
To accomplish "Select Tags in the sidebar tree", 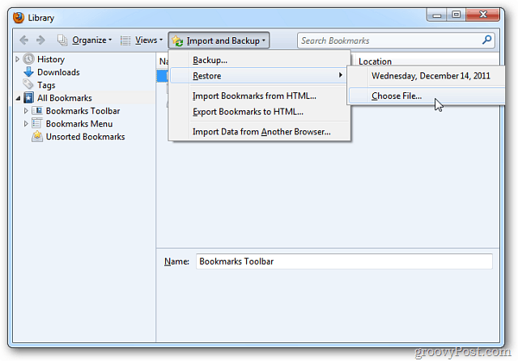I will 46,85.
